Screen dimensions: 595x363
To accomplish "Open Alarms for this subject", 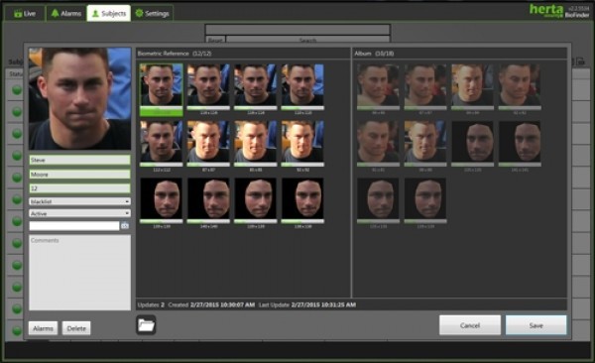I will coord(43,328).
